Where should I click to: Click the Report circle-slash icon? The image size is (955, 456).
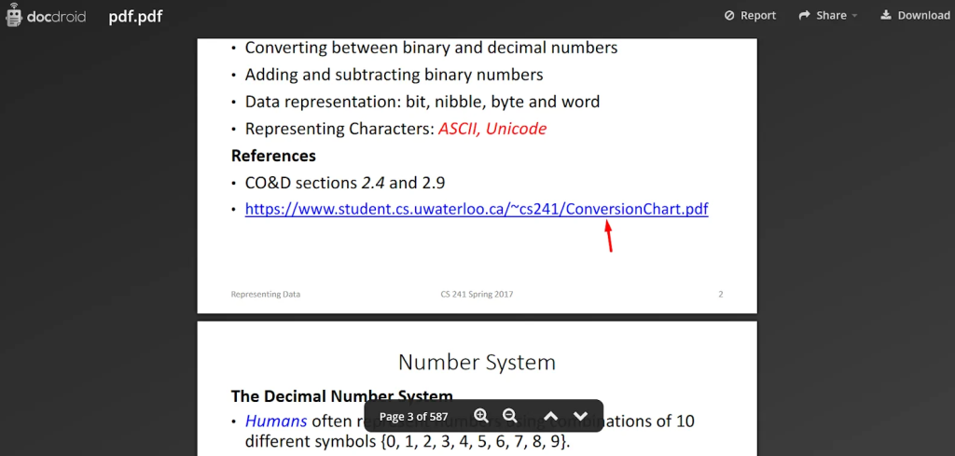click(729, 16)
